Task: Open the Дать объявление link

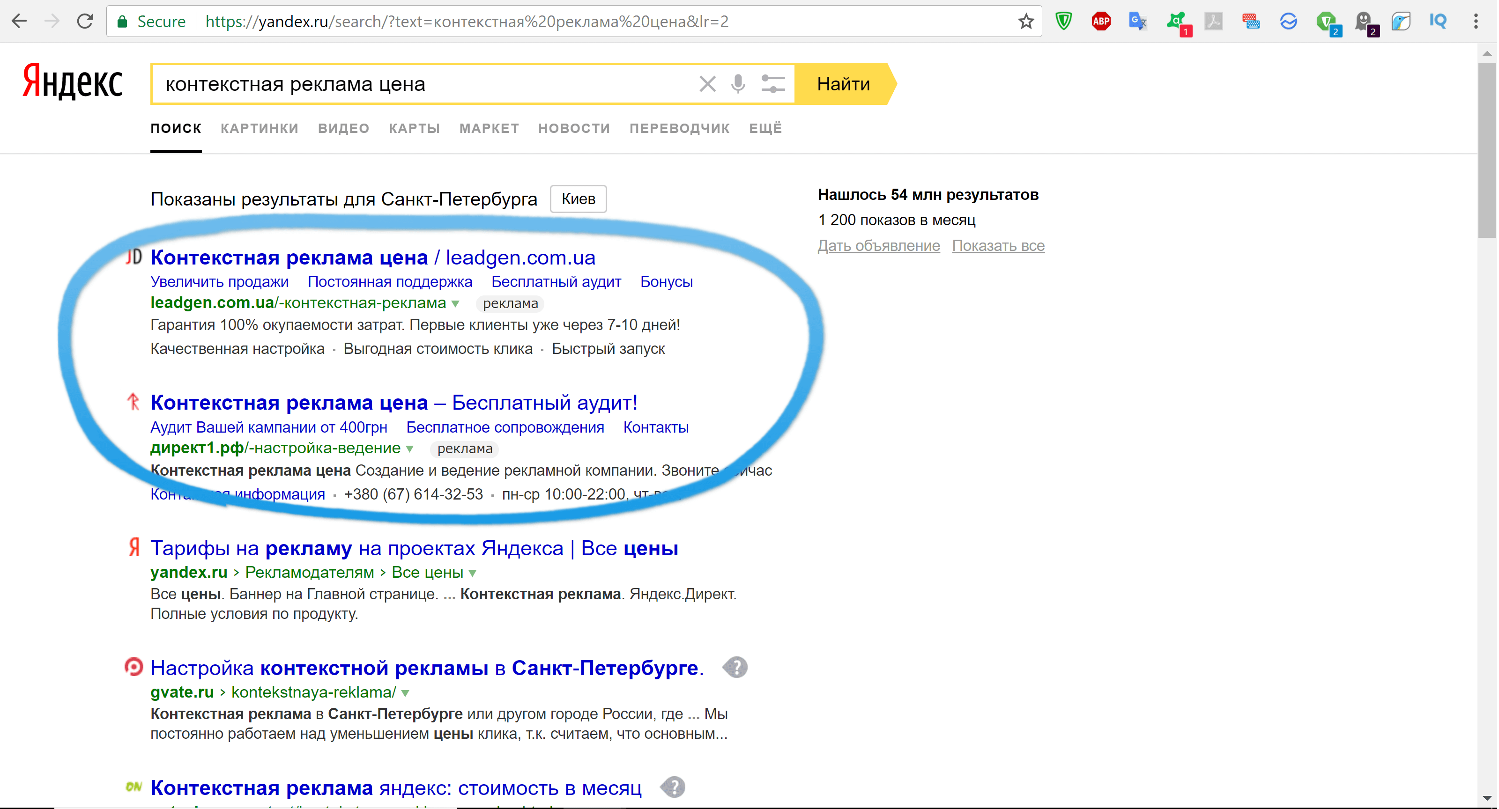Action: (x=879, y=245)
